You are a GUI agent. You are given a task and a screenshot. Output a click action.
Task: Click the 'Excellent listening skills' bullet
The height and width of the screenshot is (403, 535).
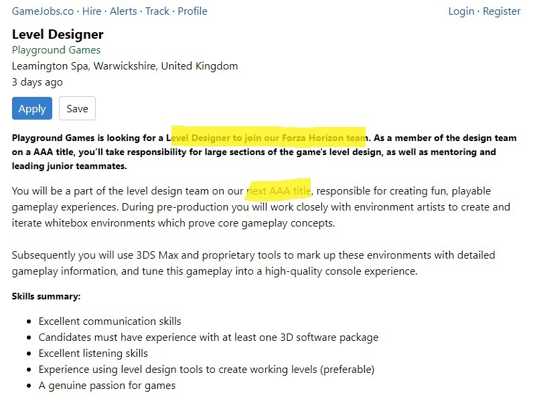tap(93, 353)
